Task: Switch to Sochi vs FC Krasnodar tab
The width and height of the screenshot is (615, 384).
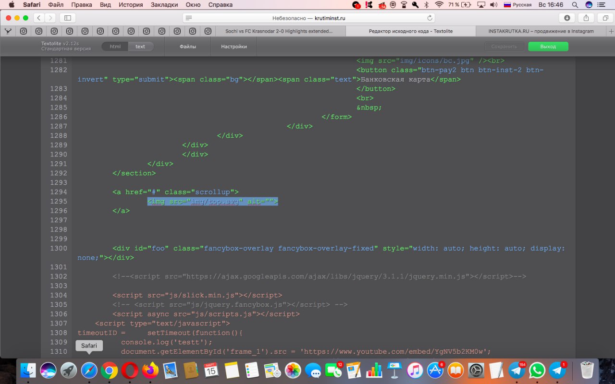Action: (280, 31)
